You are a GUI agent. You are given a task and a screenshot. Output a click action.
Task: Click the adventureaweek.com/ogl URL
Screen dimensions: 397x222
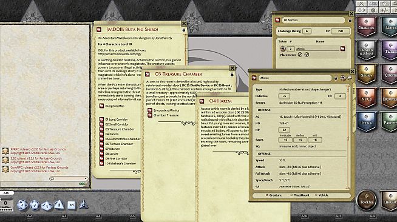pyautogui.click(x=120, y=53)
